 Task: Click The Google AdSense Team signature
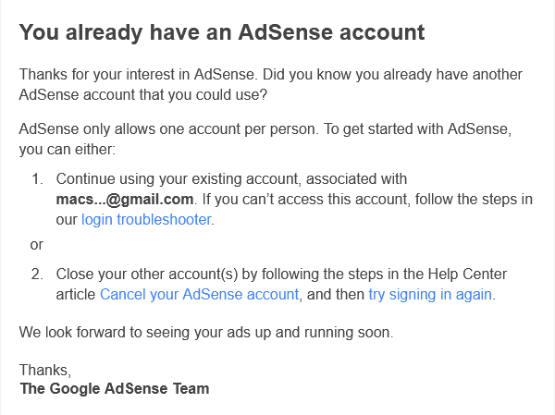(115, 389)
